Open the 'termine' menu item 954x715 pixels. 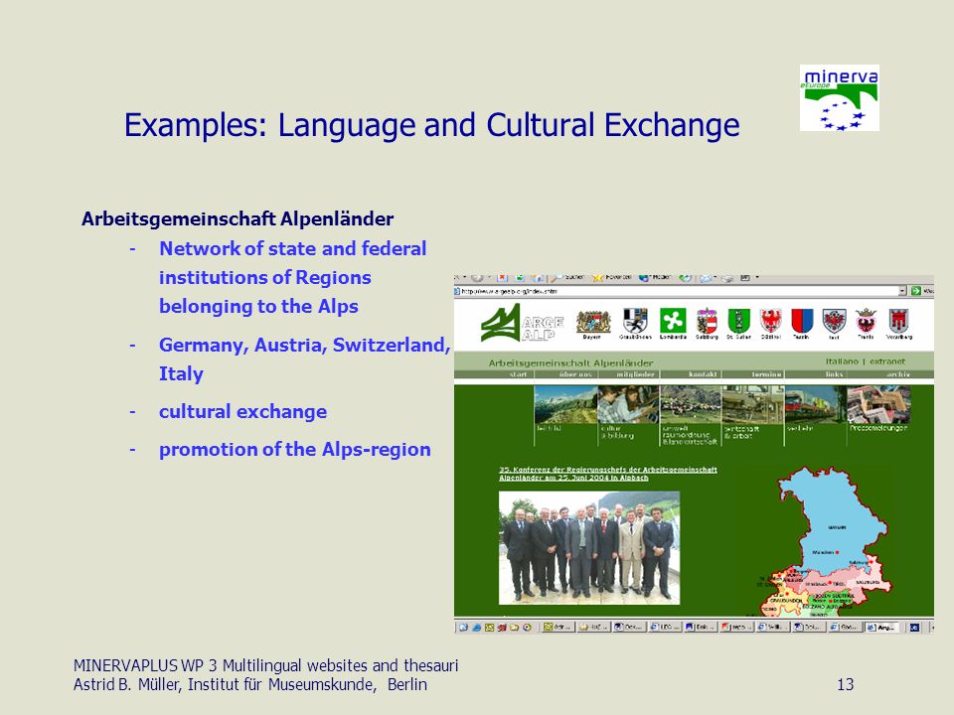pos(766,374)
